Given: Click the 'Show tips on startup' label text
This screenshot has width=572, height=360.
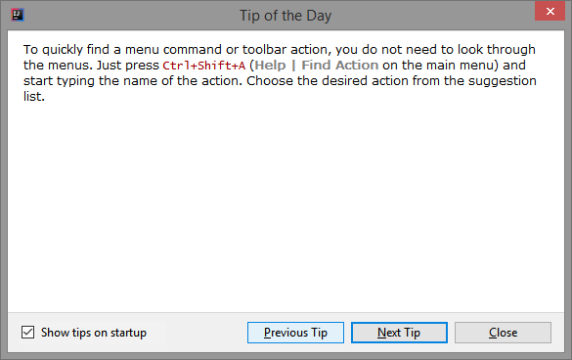Looking at the screenshot, I should (94, 333).
